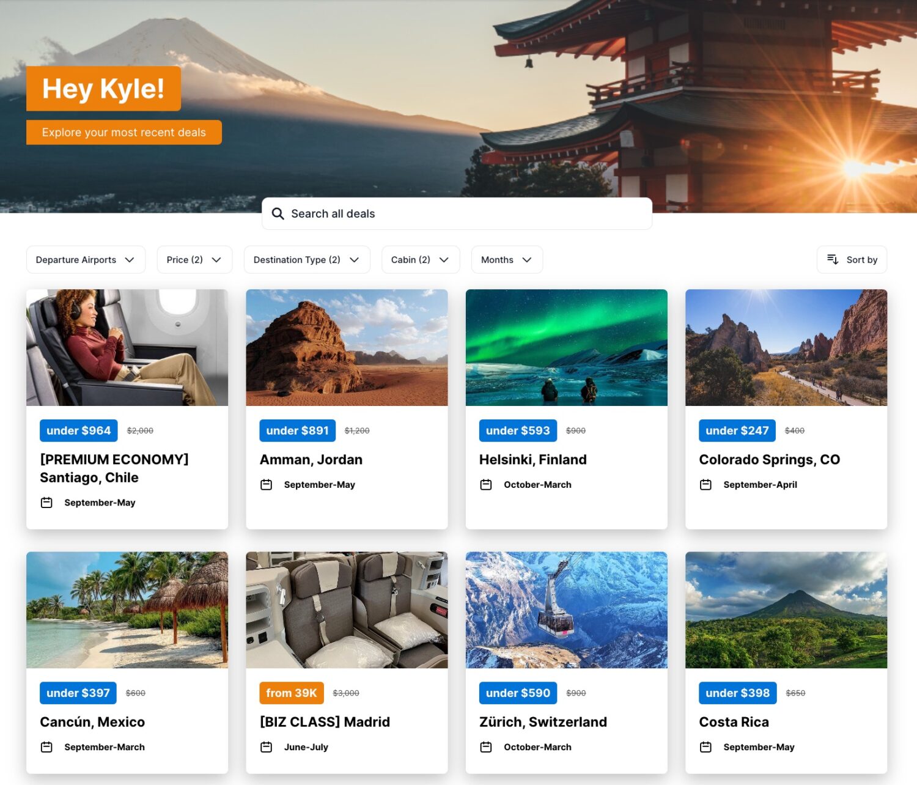Viewport: 917px width, 785px height.
Task: Expand the Price filter dropdown
Action: 194,259
